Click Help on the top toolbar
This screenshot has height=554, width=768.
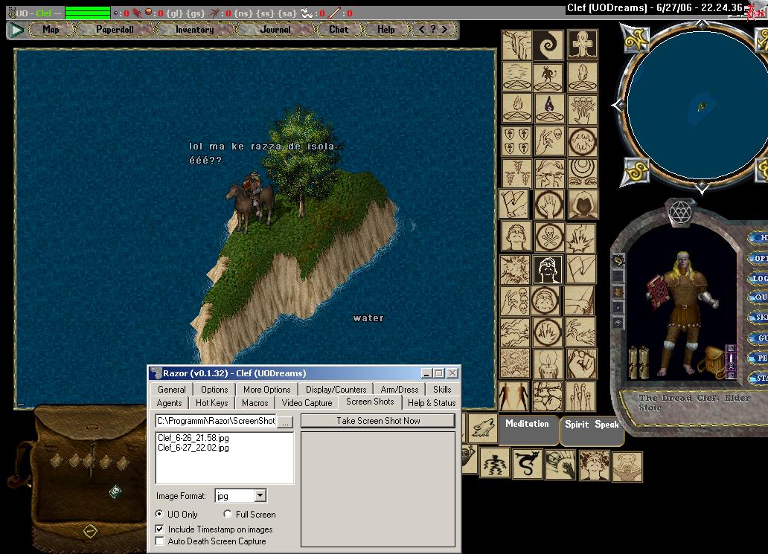(x=386, y=29)
